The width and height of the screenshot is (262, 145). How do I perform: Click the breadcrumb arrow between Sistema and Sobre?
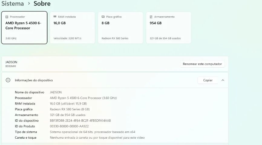pyautogui.click(x=29, y=4)
